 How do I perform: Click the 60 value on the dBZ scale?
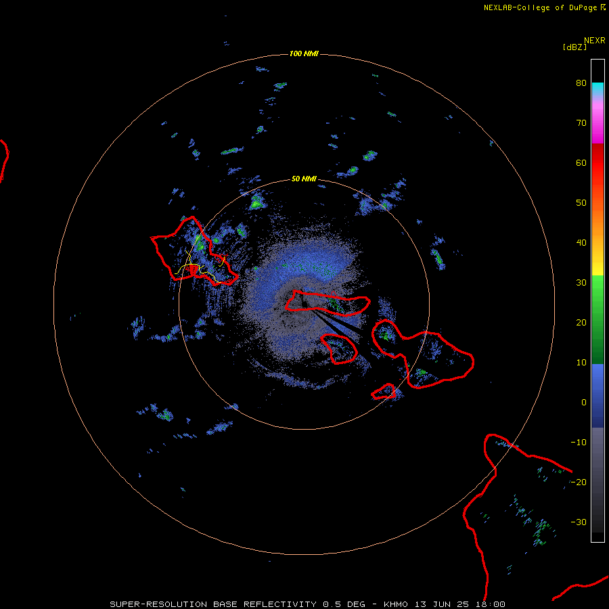point(581,162)
